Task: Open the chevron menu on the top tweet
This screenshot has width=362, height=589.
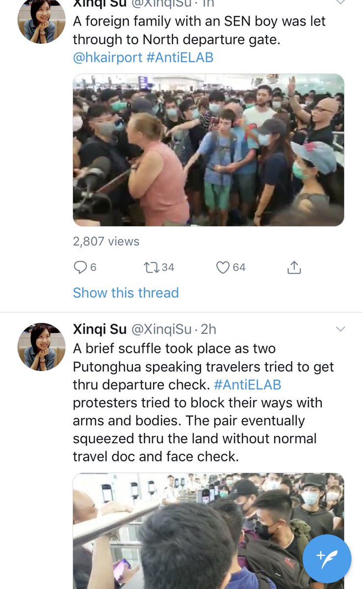Action: click(x=340, y=2)
